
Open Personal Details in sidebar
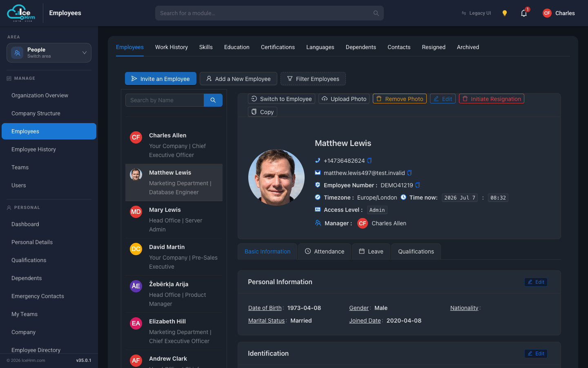point(49,242)
